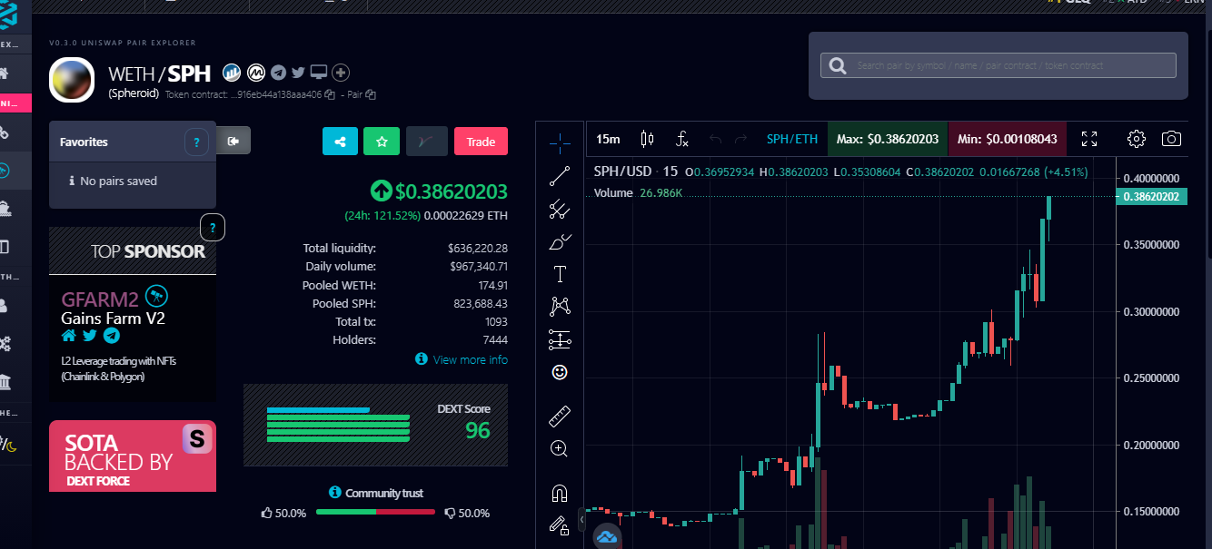Open the chart patterns tool
The width and height of the screenshot is (1212, 549).
(x=560, y=307)
